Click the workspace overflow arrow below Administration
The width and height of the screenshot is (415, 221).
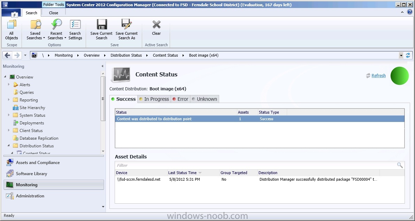click(x=103, y=207)
